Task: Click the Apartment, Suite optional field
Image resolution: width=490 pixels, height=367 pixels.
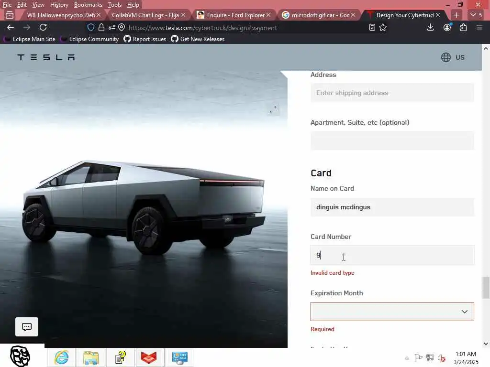Action: coord(392,140)
